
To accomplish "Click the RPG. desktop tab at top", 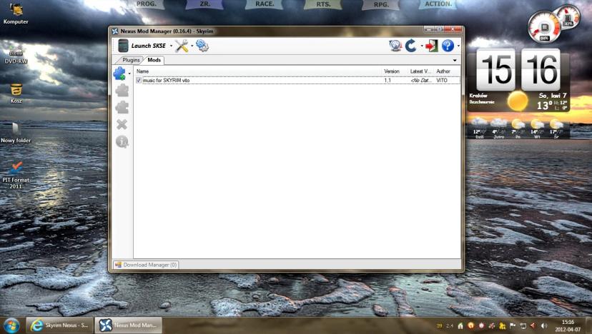I will (x=381, y=4).
